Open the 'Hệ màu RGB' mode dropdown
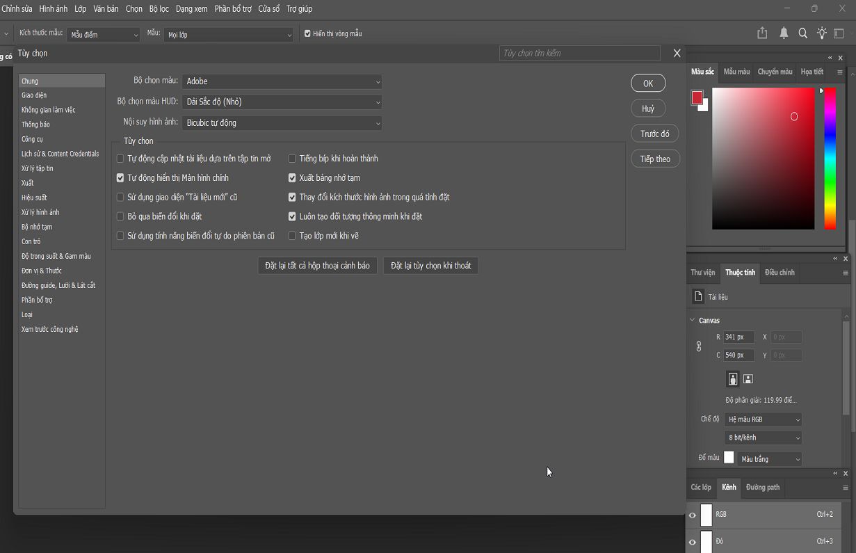This screenshot has height=553, width=856. point(763,419)
